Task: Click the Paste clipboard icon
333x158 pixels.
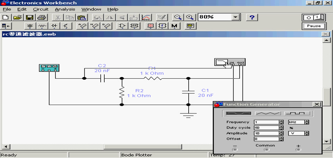Action: click(82, 17)
